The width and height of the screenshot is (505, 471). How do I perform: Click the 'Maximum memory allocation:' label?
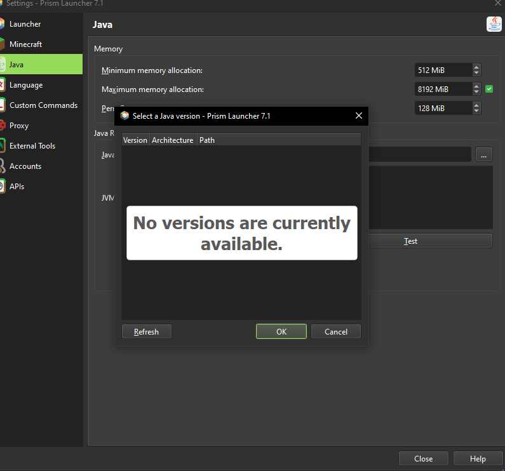click(x=152, y=90)
